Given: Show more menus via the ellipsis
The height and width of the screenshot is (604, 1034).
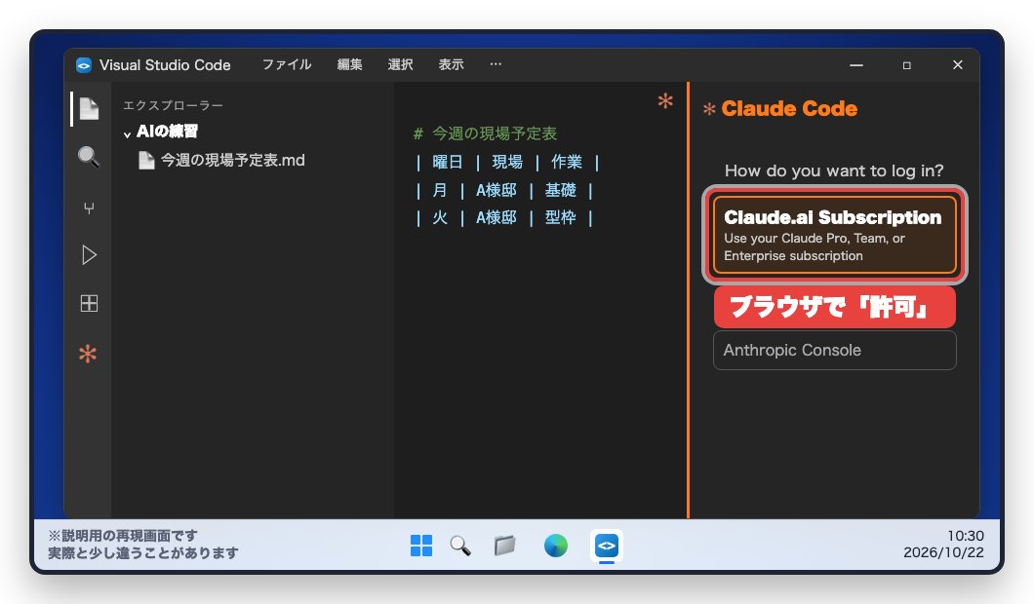Looking at the screenshot, I should 496,64.
